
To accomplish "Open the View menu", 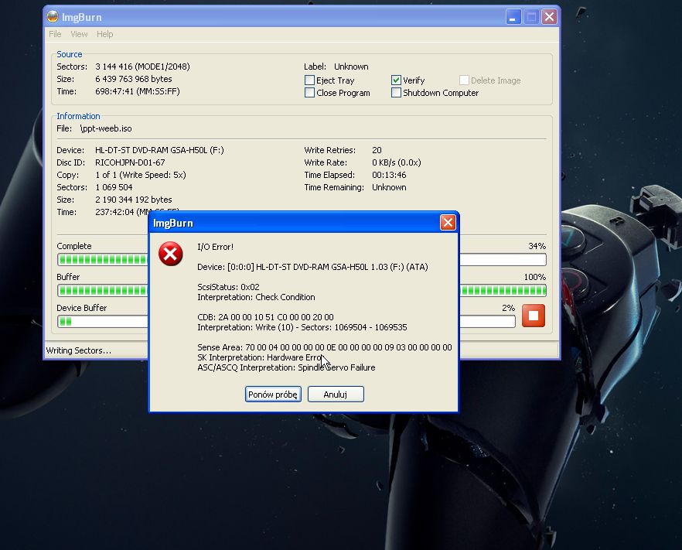I will 79,34.
